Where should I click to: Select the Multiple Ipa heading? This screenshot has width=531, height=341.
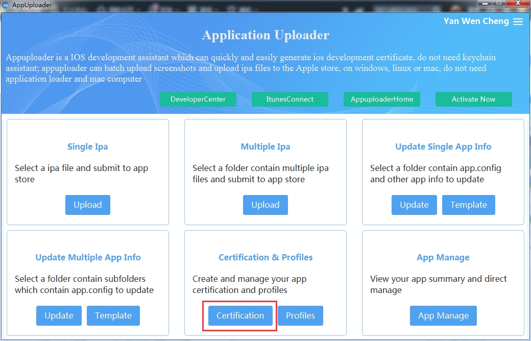pos(265,147)
